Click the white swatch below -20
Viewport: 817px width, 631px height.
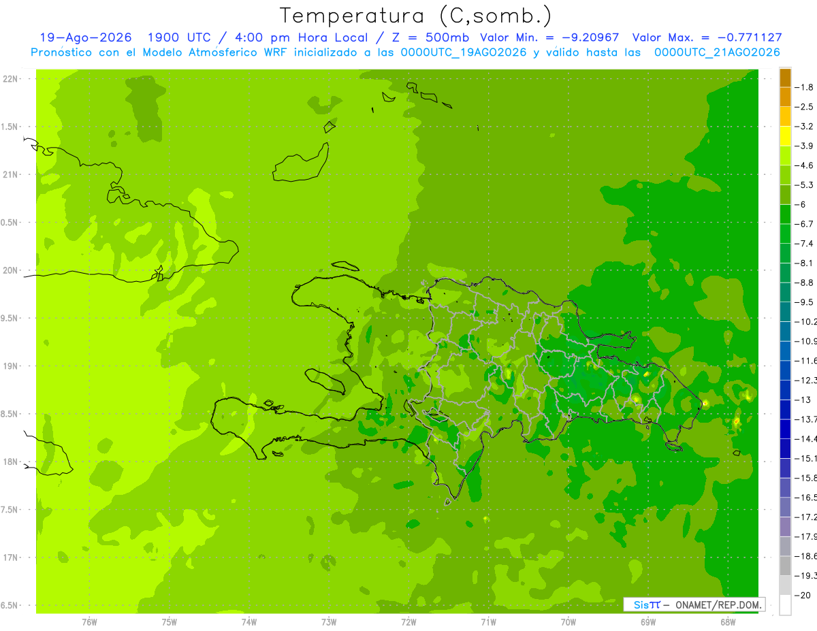(785, 605)
